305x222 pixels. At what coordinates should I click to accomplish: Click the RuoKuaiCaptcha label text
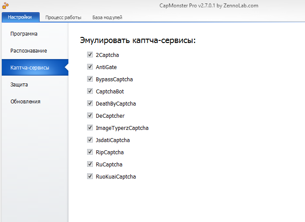click(116, 177)
